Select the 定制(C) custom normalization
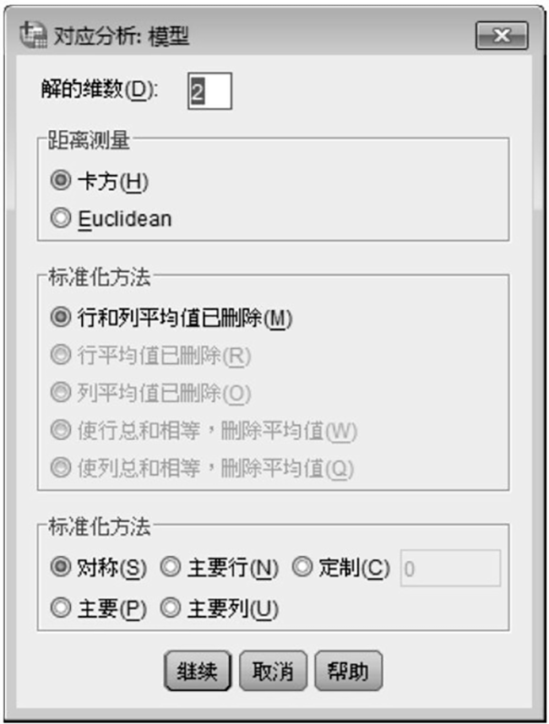This screenshot has width=549, height=724. 302,569
